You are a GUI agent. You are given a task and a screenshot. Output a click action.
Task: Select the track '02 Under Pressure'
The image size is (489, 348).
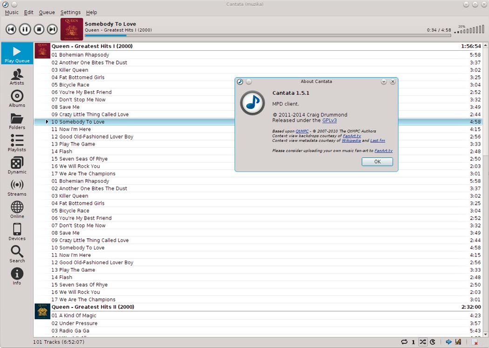(258, 323)
